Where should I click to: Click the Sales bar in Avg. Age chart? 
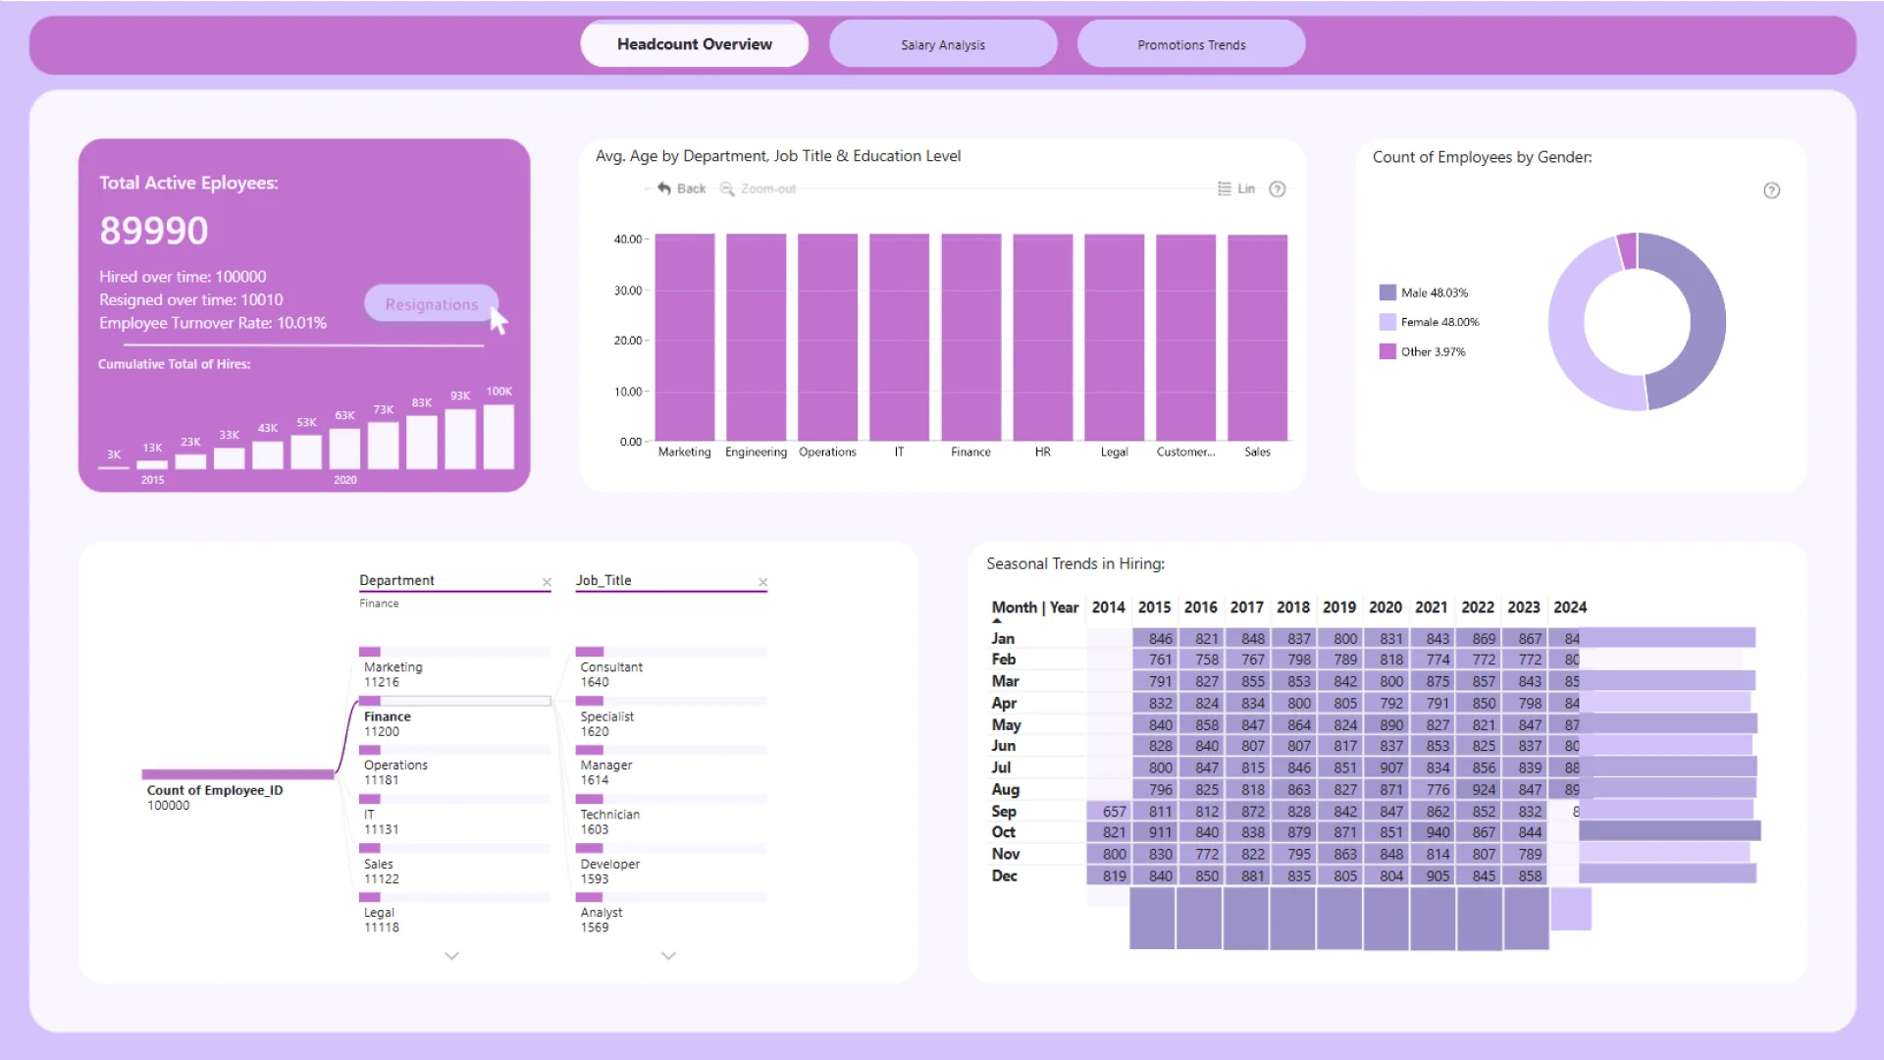(1257, 338)
